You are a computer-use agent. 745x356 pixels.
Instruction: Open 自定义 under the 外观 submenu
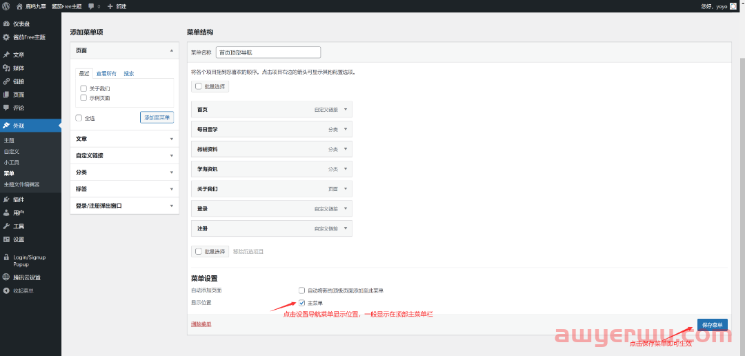(12, 152)
